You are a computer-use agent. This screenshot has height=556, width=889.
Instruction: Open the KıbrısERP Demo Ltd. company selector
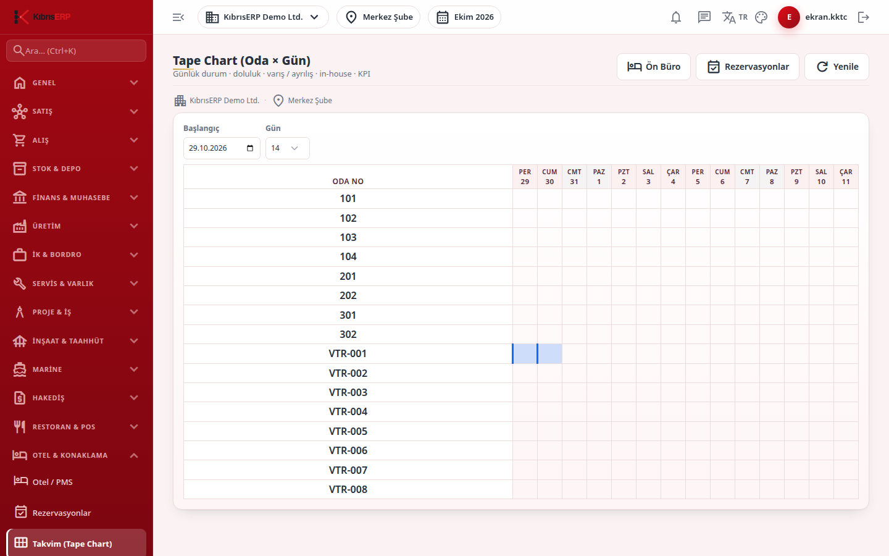point(263,17)
